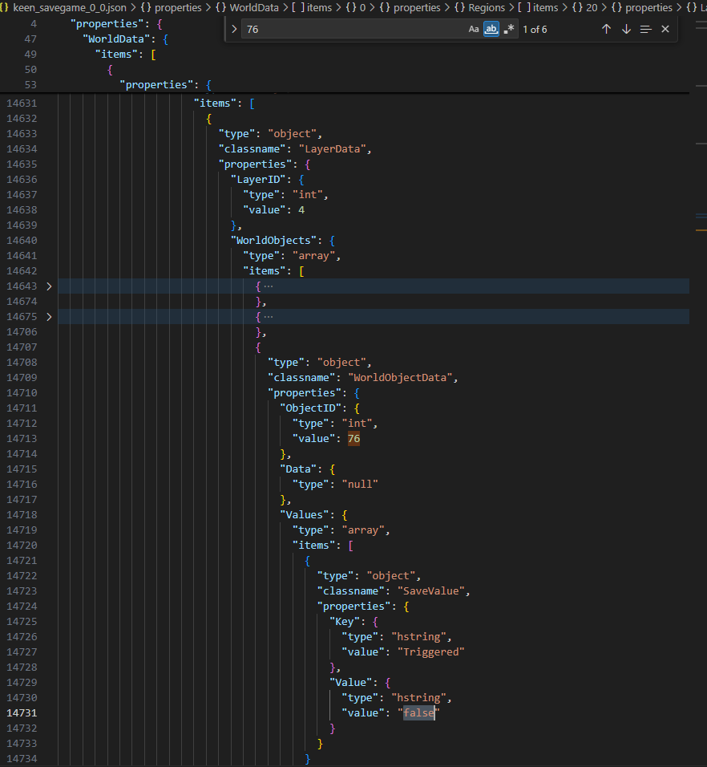Open keen_savegame_0_0.json breadcrumb
Screen dimensions: 707x767
(70, 8)
